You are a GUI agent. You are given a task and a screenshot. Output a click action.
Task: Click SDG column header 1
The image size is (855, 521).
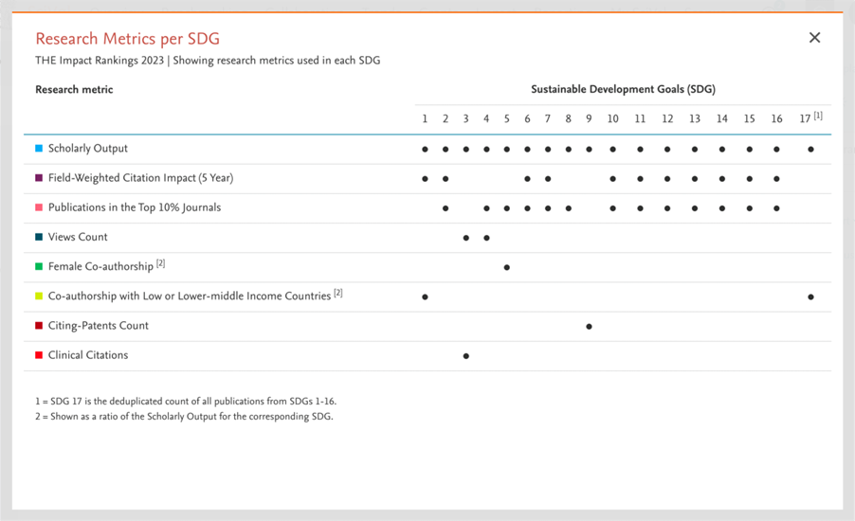point(425,118)
